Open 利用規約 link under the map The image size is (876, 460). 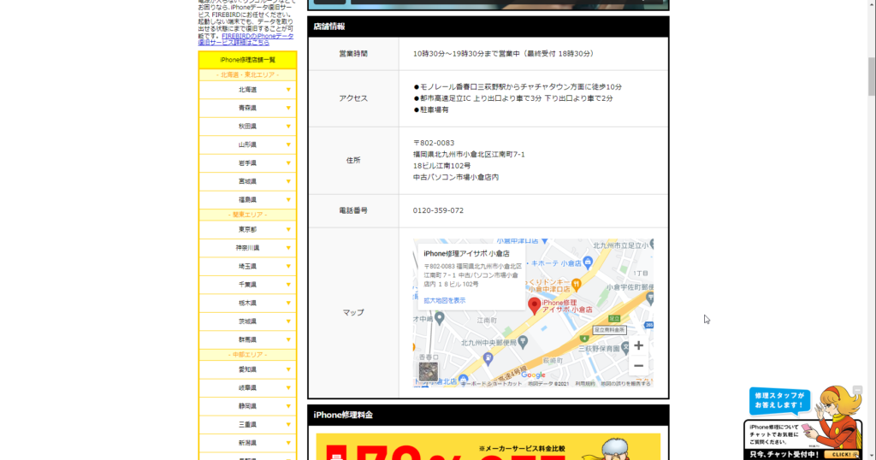585,384
